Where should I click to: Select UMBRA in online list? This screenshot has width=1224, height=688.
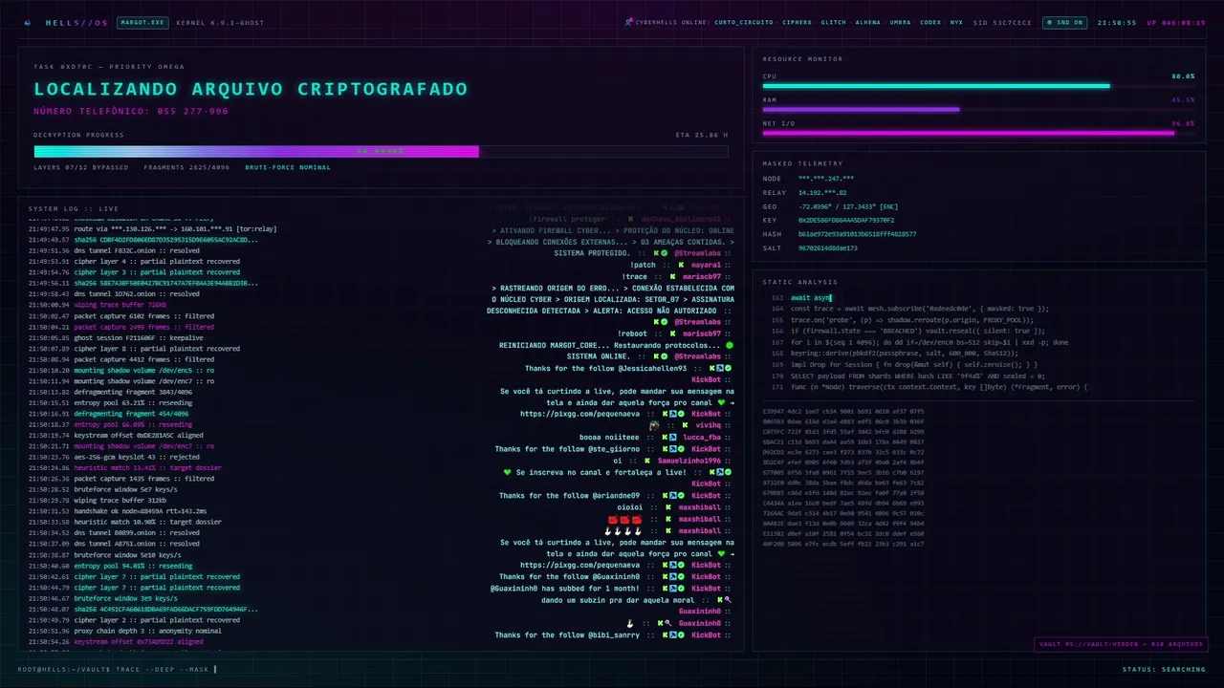tap(901, 22)
